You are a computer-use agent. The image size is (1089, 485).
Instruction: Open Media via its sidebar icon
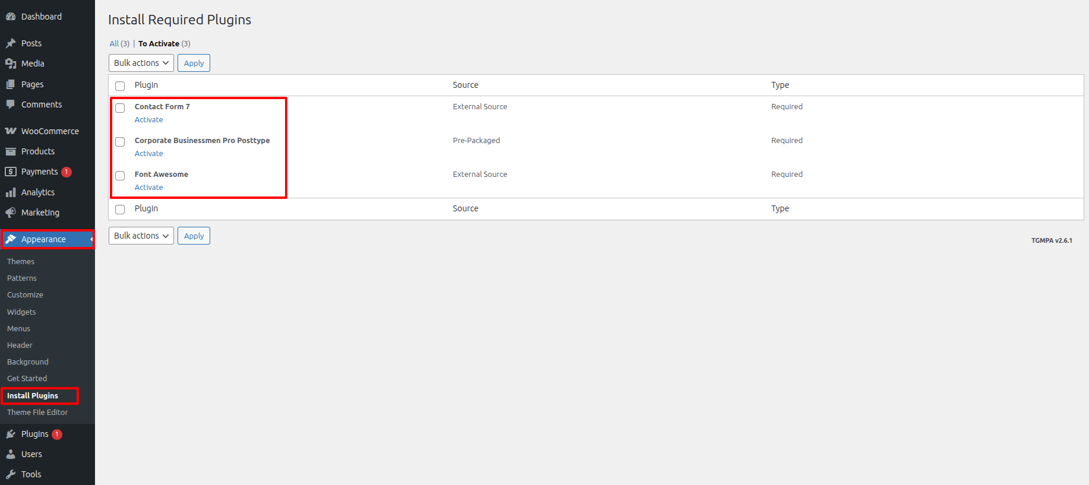click(11, 64)
